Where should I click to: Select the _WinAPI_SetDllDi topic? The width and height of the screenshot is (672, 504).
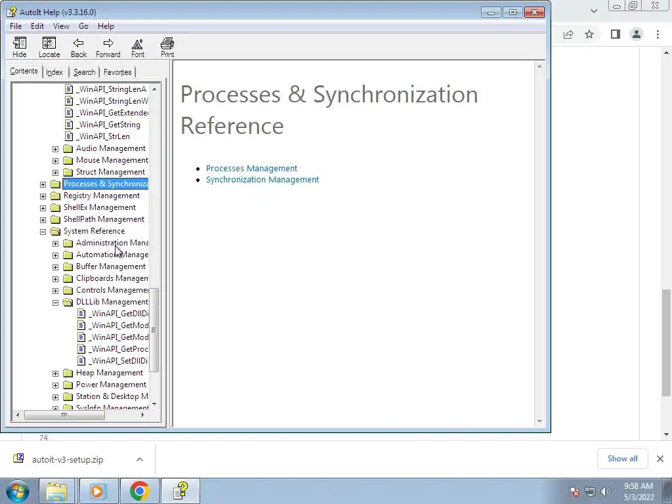coord(118,361)
